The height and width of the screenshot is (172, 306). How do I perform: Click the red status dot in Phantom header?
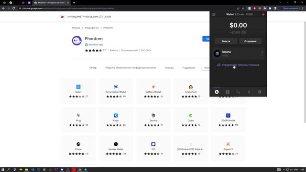[263, 14]
